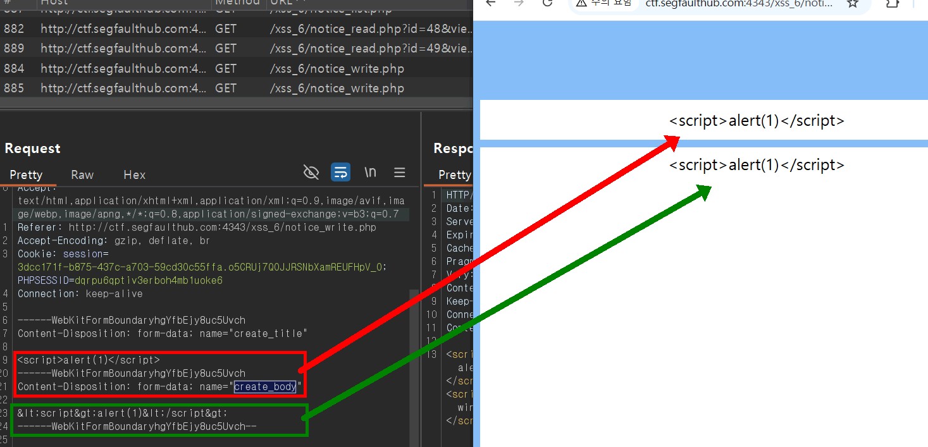Screen dimensions: 928x447
Task: Bookmark this page with the star icon
Action: pyautogui.click(x=853, y=3)
